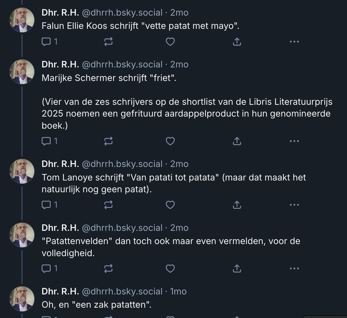347x318 pixels.
Task: Like the "Van patati tot patata" post
Action: point(170,205)
